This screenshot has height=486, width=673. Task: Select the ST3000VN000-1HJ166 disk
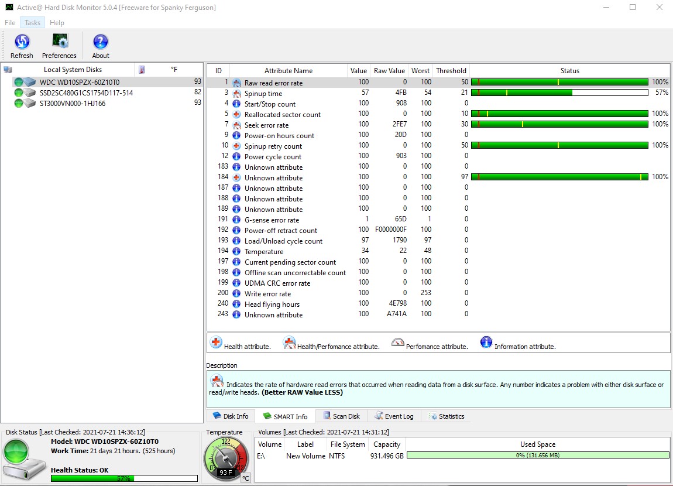pos(73,104)
